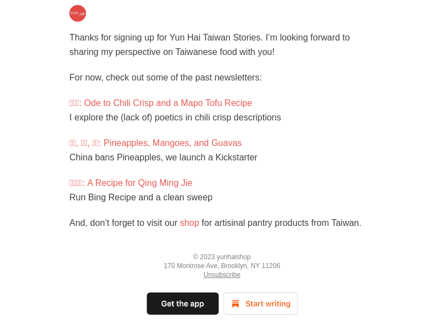Click the 'check out some of the past newsletters' text
This screenshot has height=333, width=444.
[x=183, y=78]
